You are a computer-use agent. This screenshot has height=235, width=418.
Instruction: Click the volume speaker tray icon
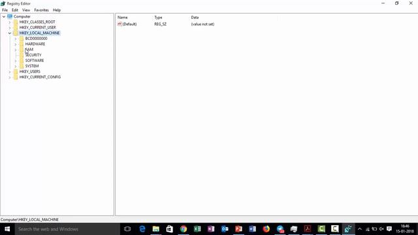[381, 229]
